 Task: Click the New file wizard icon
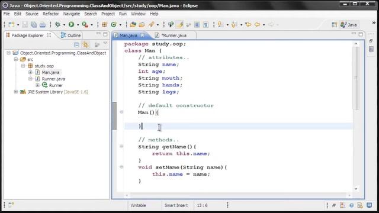(11, 25)
